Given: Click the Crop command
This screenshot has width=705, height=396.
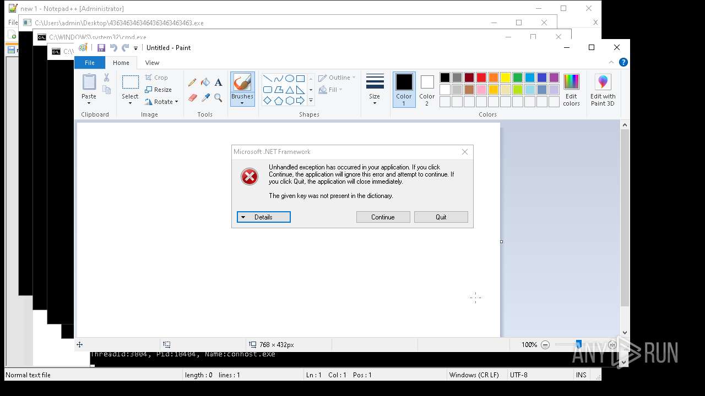Looking at the screenshot, I should click(x=156, y=78).
